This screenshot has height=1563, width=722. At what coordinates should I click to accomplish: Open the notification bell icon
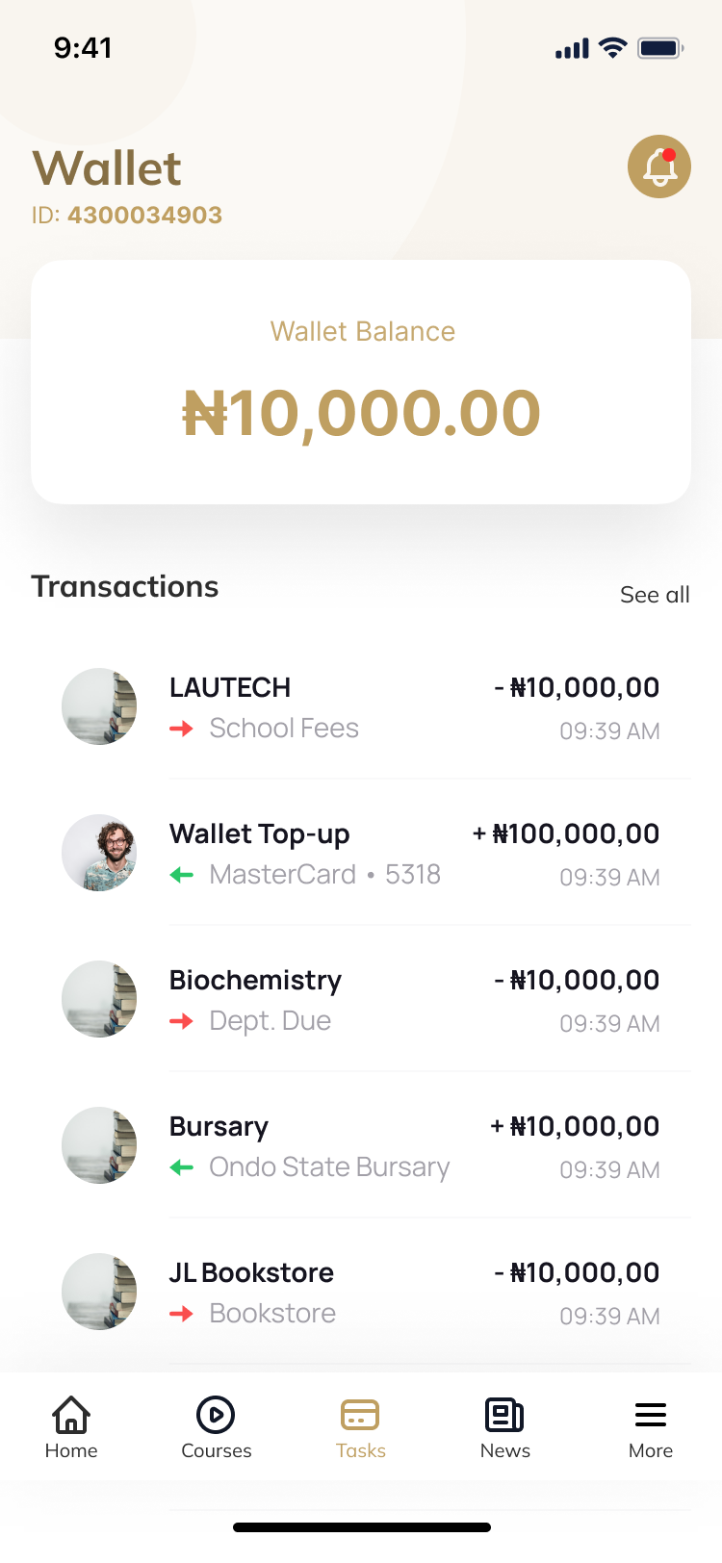tap(659, 167)
